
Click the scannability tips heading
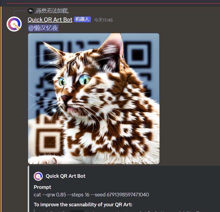[83, 204]
